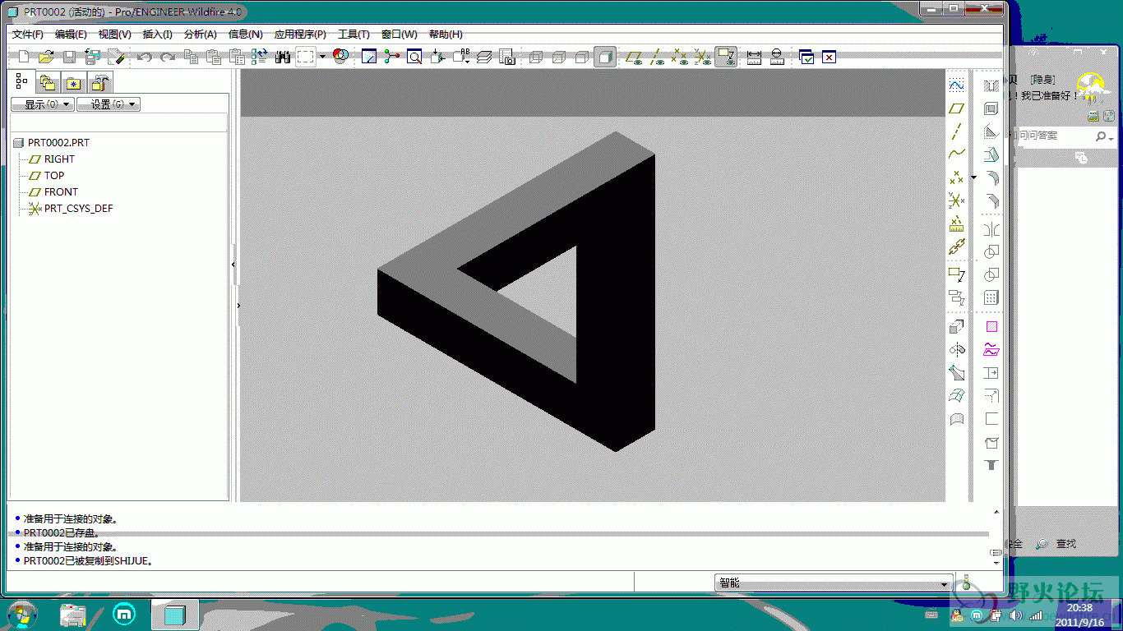Toggle coordinate systems visibility
The image size is (1123, 631).
click(x=703, y=57)
